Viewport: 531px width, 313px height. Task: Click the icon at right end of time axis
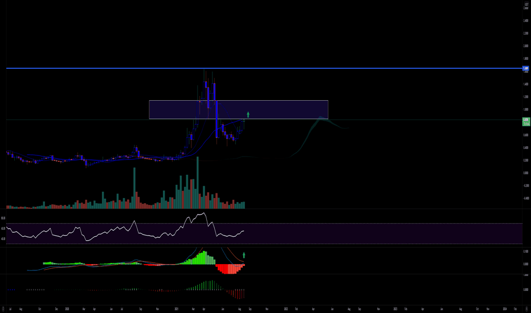click(x=526, y=309)
